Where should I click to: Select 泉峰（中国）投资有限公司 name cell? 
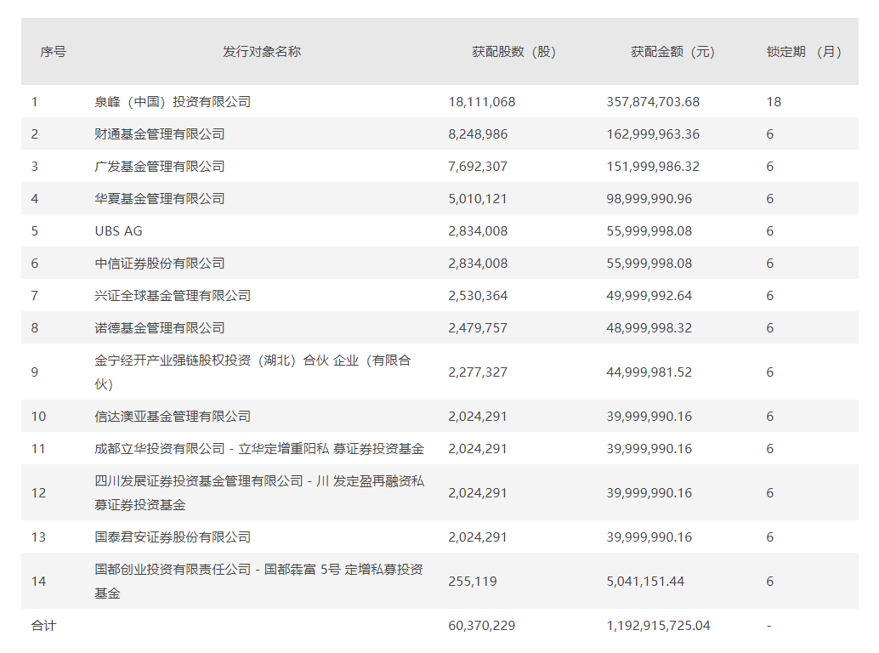pyautogui.click(x=173, y=102)
